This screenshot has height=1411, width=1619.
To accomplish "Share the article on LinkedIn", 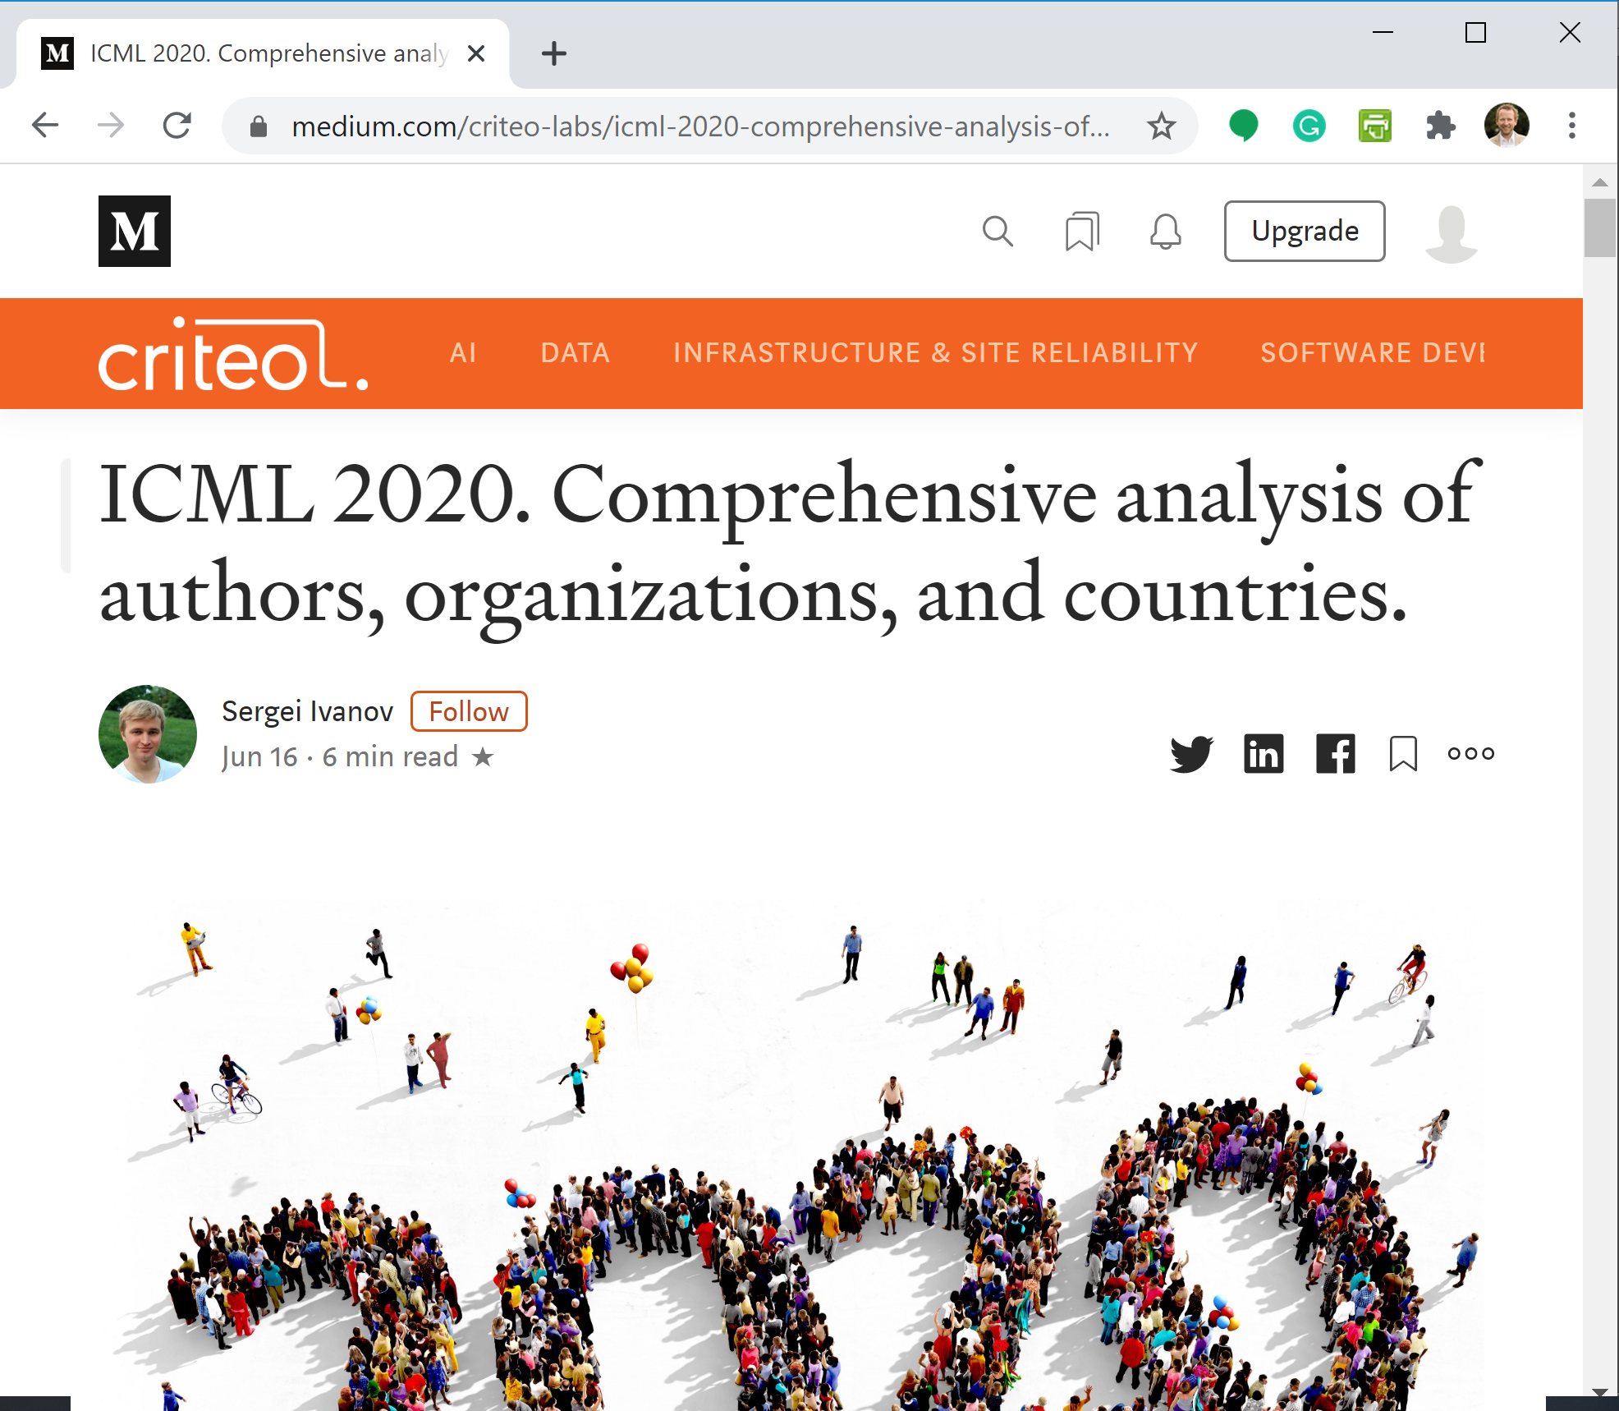I will point(1264,754).
